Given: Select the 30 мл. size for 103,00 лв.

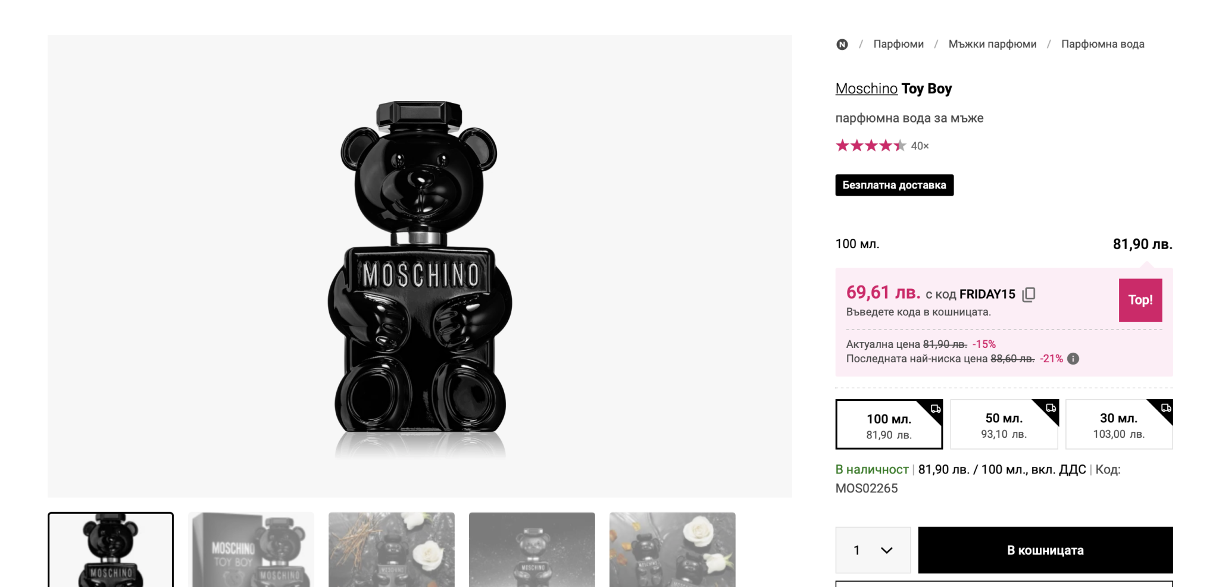Looking at the screenshot, I should (x=1118, y=425).
